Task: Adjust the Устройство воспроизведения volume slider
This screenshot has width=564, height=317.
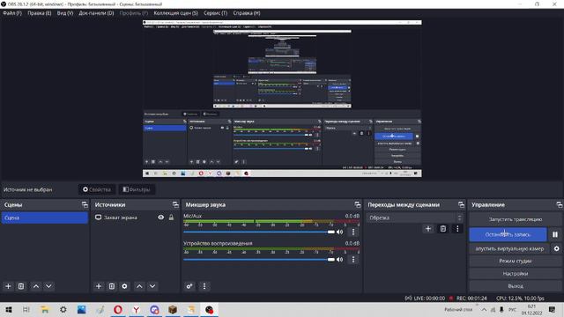Action: pos(259,259)
